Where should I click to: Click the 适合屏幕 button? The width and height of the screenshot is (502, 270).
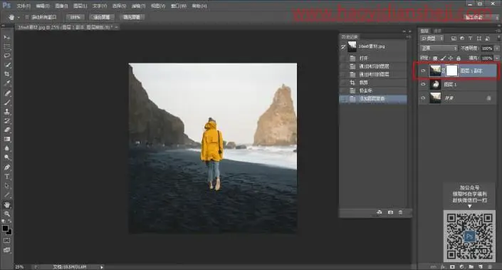pos(102,17)
